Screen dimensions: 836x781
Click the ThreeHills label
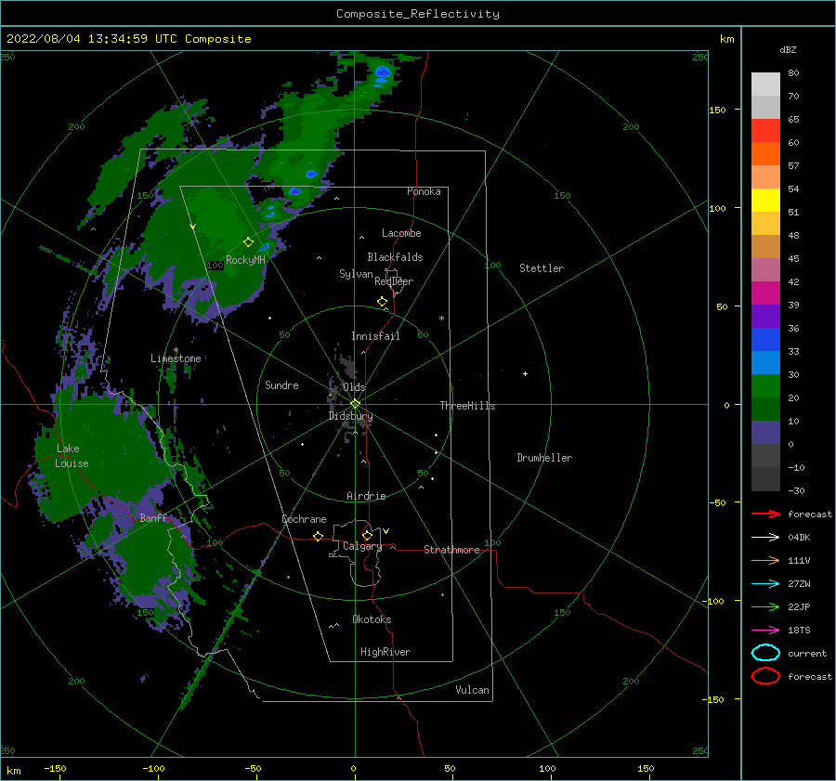[x=467, y=406]
